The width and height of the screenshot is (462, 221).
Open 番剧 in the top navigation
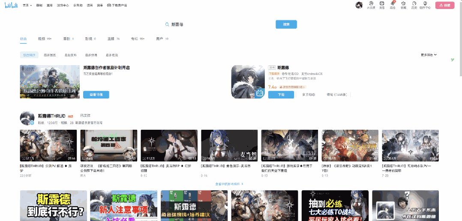(x=39, y=5)
